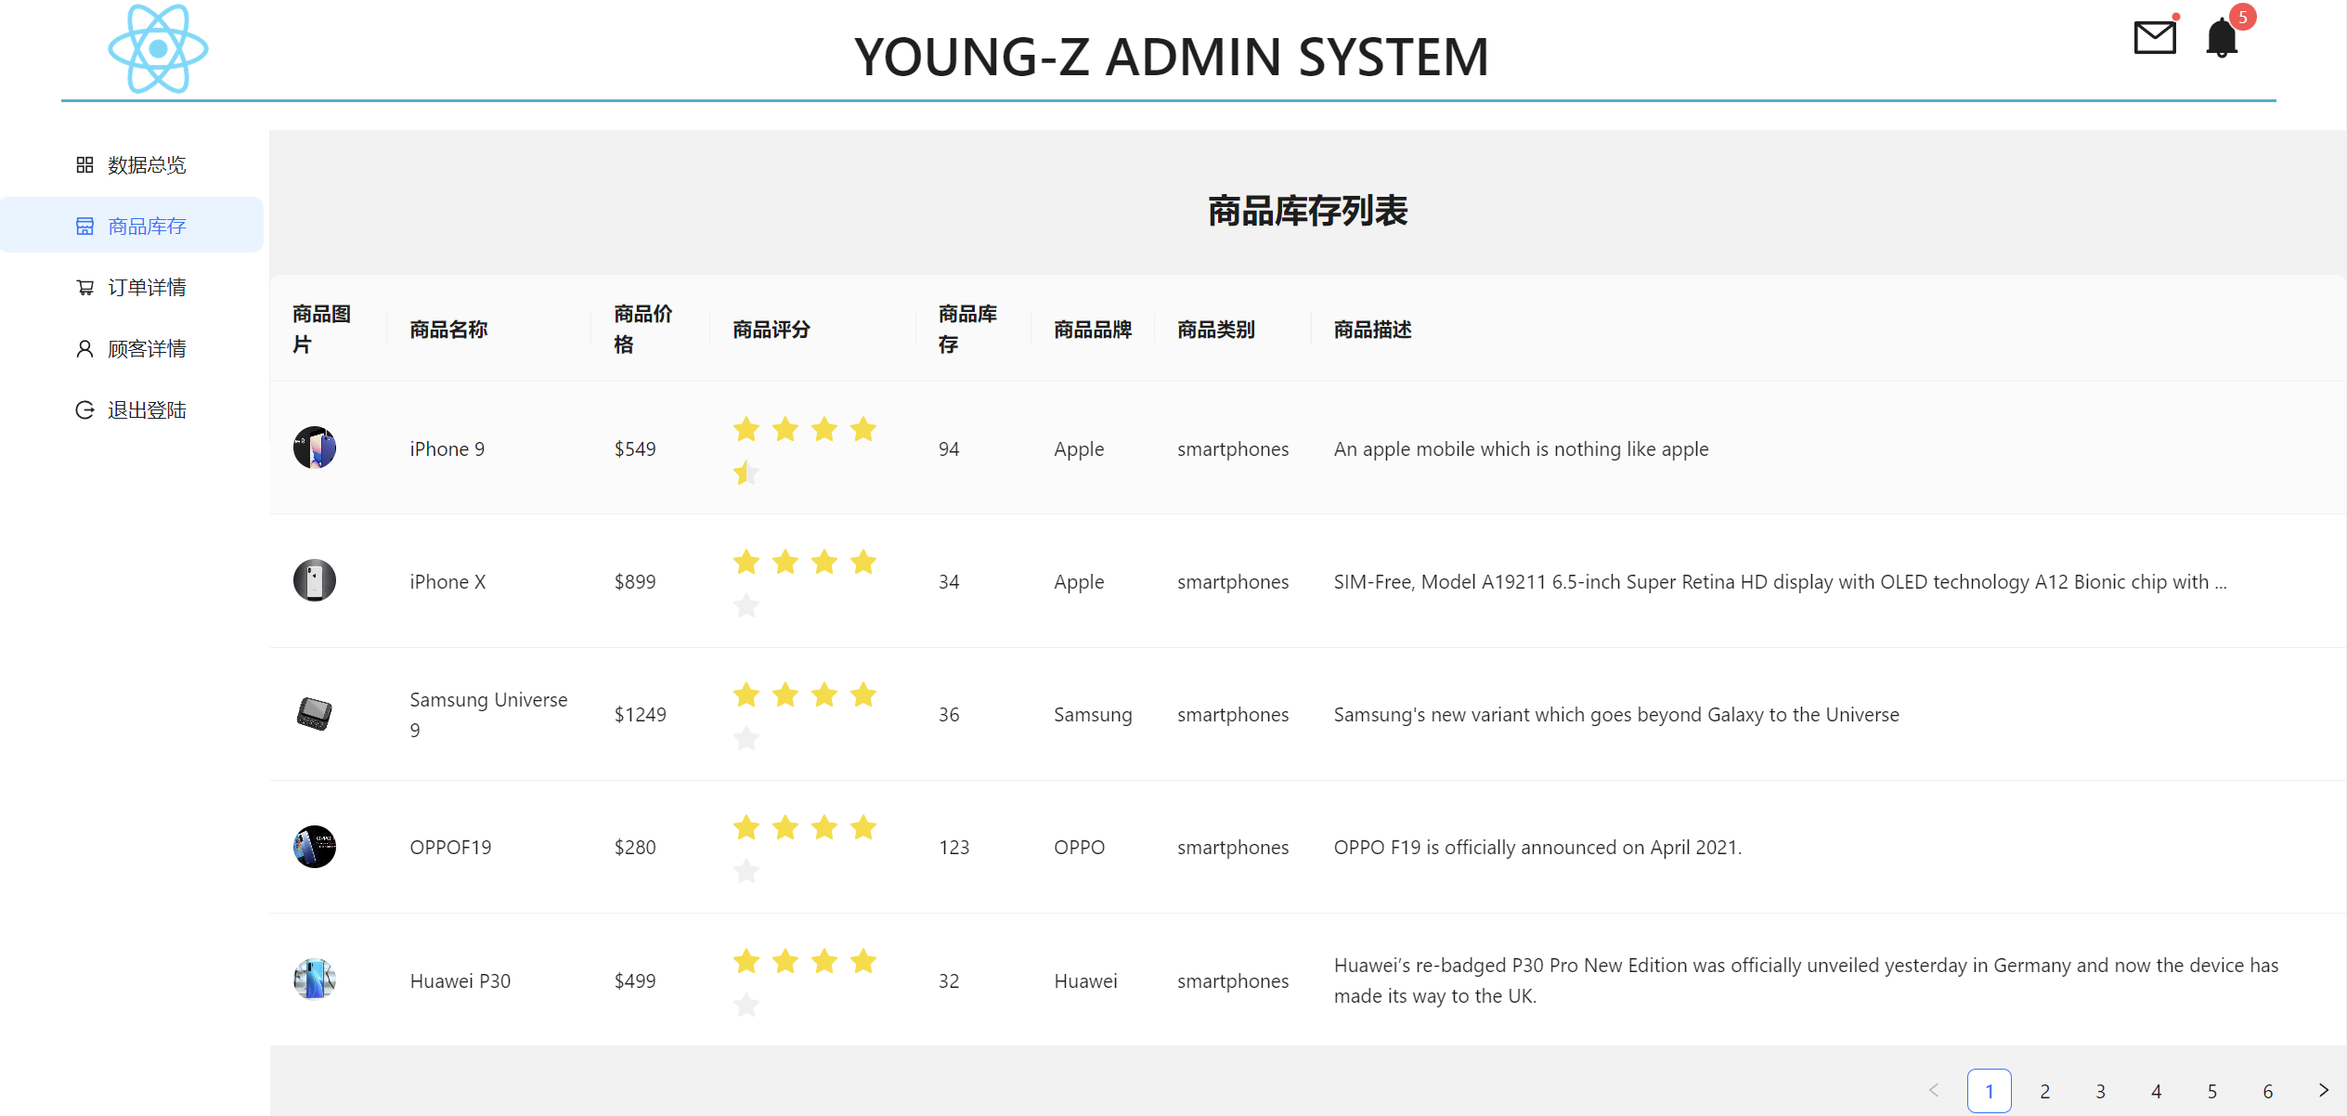Select the 订单详情 menu item
The width and height of the screenshot is (2347, 1116).
point(146,288)
